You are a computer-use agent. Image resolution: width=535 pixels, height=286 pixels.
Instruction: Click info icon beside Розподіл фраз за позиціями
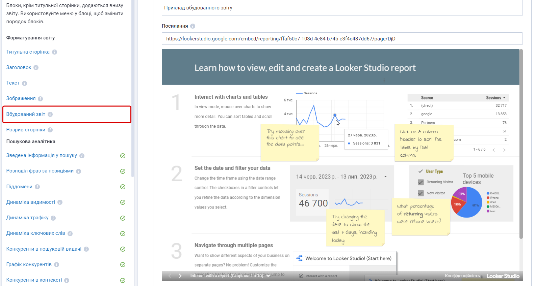click(x=78, y=171)
